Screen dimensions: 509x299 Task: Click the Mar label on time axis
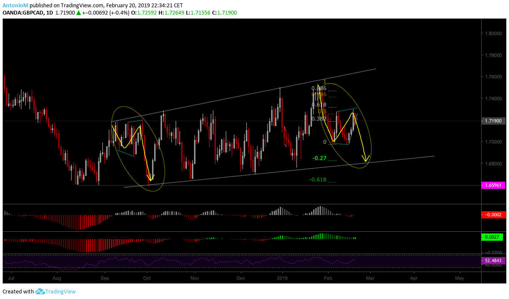click(x=370, y=278)
